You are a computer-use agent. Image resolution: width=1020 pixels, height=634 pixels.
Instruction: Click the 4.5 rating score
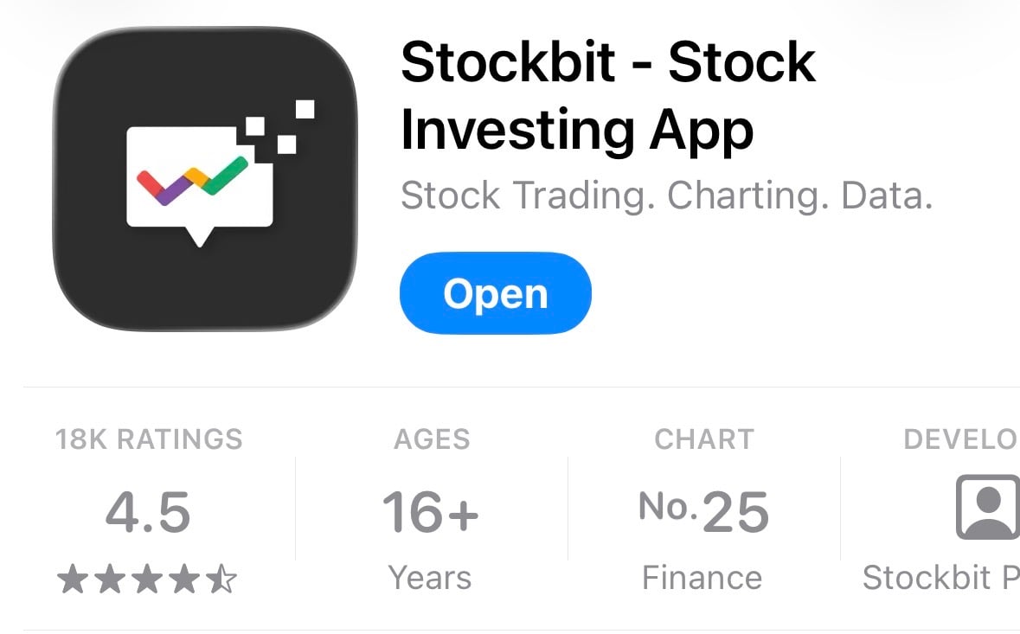tap(148, 512)
